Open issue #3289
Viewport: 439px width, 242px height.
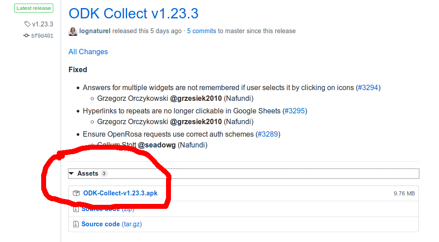(x=268, y=134)
